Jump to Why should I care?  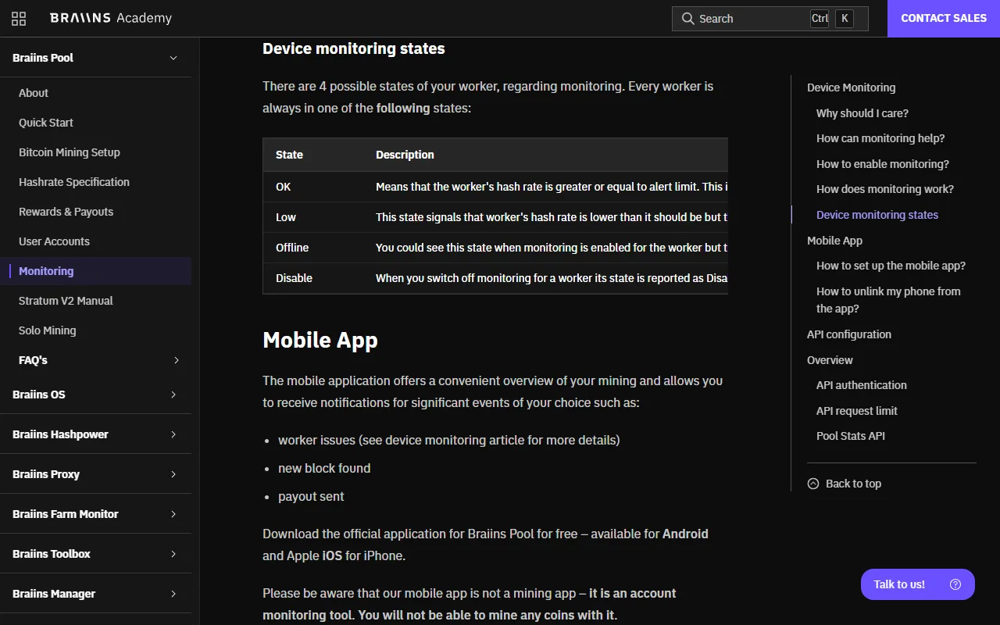pos(862,113)
